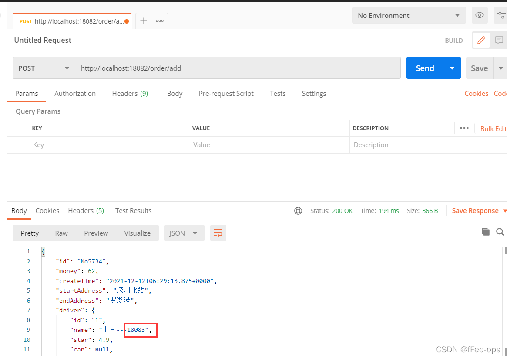
Task: Open the No Environment dropdown
Action: coord(409,15)
